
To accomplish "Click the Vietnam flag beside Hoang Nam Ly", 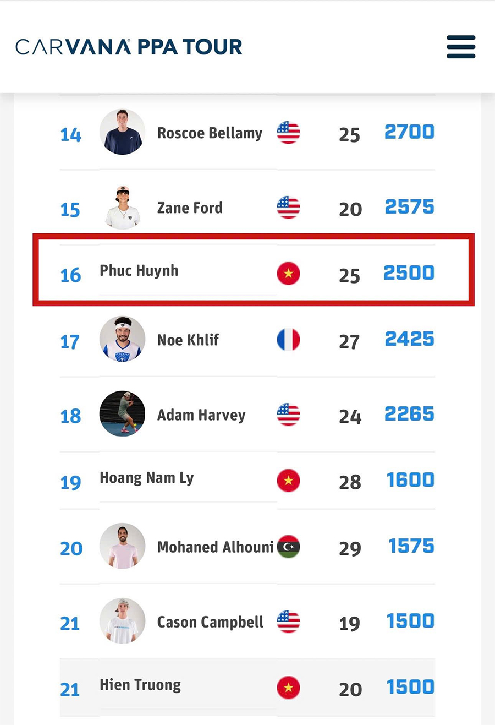I will pos(288,481).
